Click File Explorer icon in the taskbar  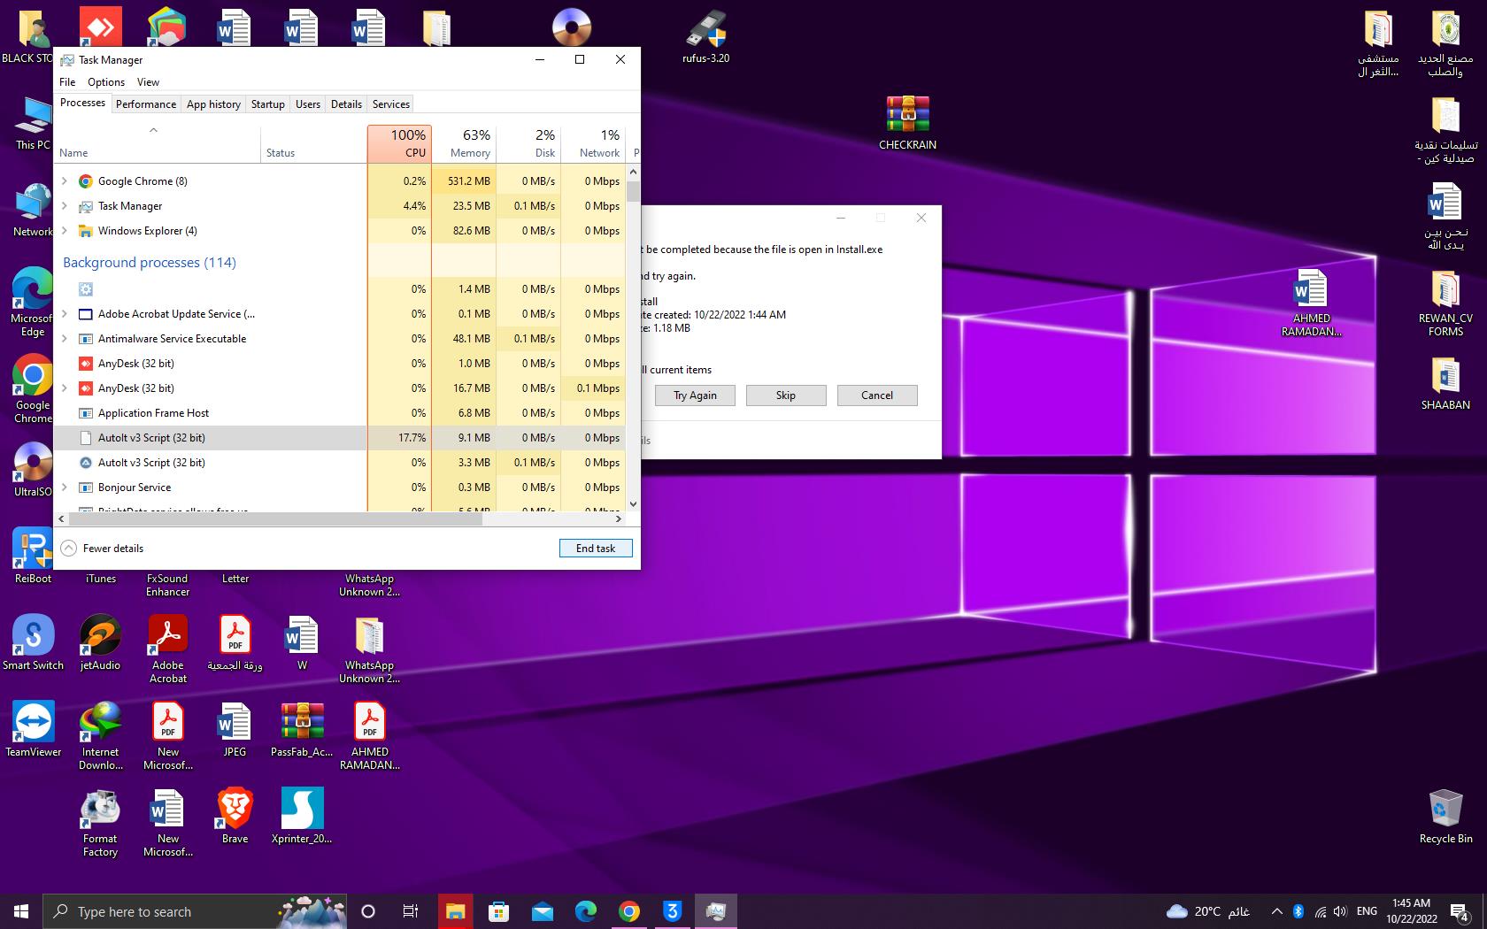pyautogui.click(x=455, y=911)
